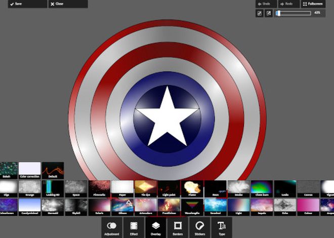Apply the pink Colour overlay
Screen dimensions: 334x238
pos(308,207)
